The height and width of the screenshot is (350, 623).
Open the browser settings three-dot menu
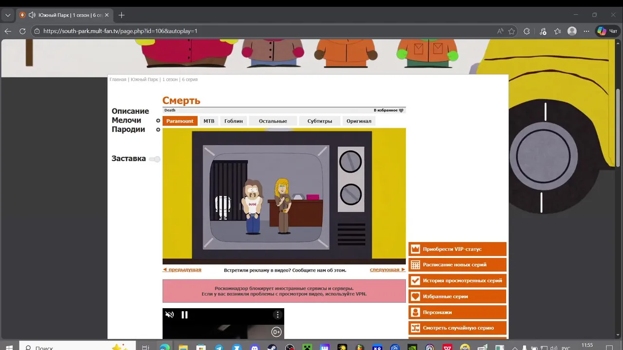587,31
